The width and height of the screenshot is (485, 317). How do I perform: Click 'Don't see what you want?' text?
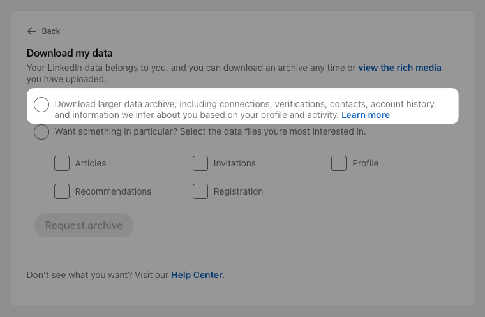[x=80, y=275]
